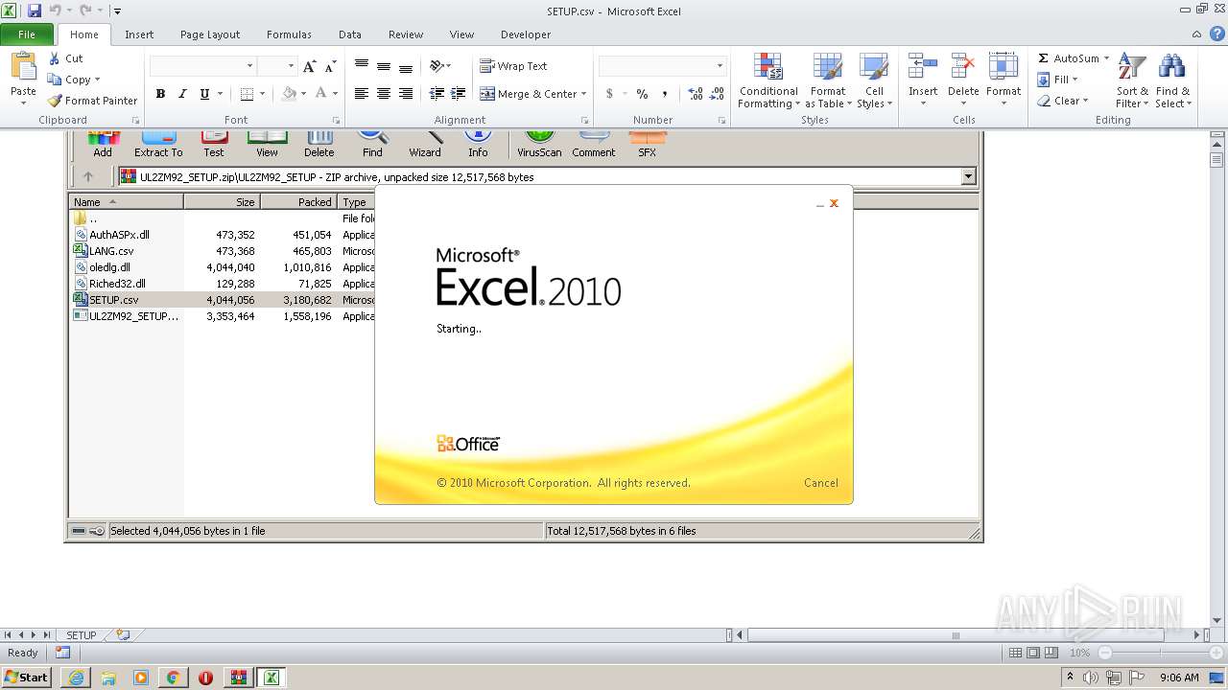Screen dimensions: 1228x690
Task: Open Sort & Filter options
Action: (1132, 80)
